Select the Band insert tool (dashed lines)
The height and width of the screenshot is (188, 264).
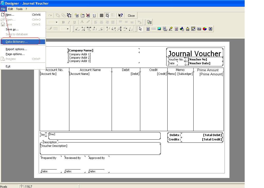coord(154,29)
